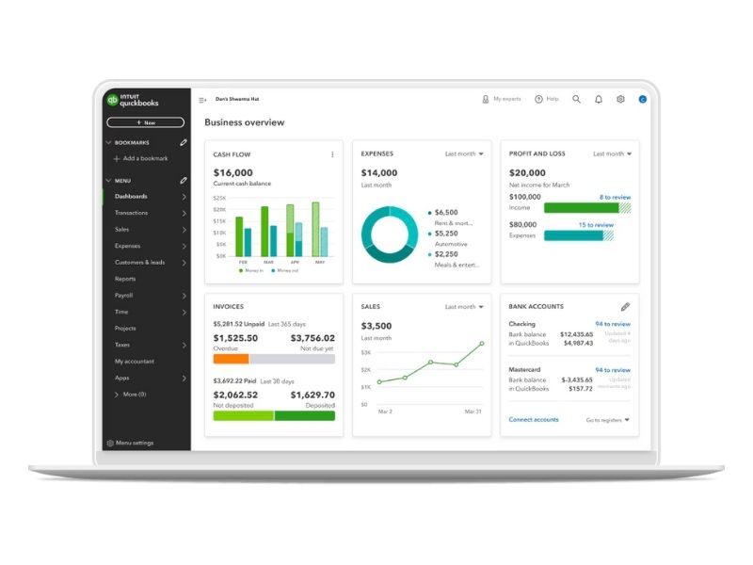Expand More (0) in sidebar
The height and width of the screenshot is (565, 753).
click(x=117, y=395)
